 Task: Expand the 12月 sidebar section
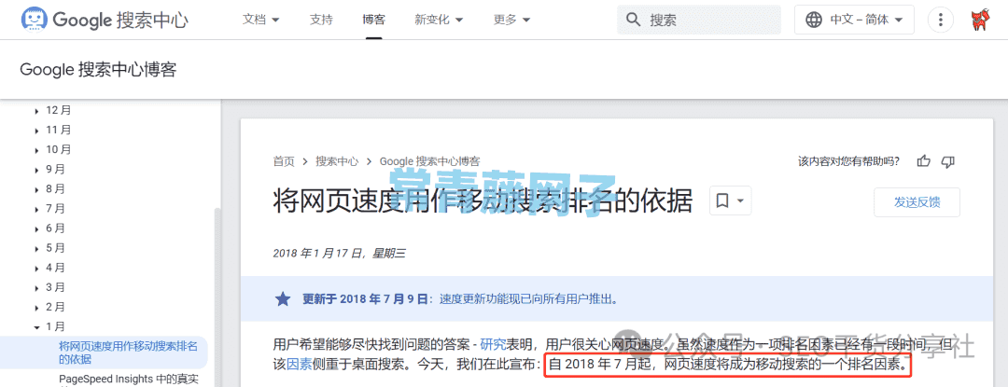[x=52, y=110]
